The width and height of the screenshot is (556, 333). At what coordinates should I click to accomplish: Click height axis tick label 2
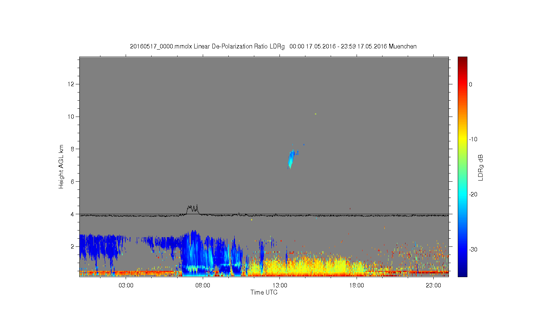click(73, 246)
